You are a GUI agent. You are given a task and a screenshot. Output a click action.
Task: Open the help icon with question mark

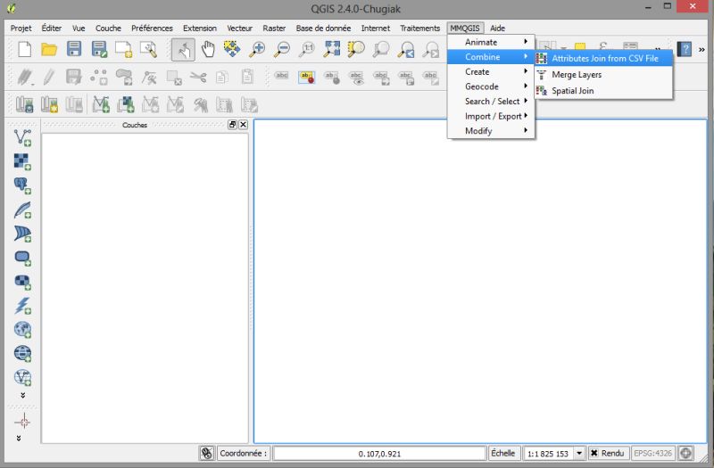click(684, 49)
